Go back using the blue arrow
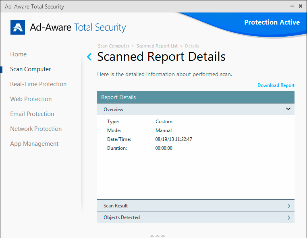 (89, 57)
